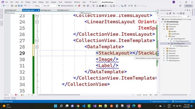Screen dimensions: 195x109
Task: Click the Search Solution Explorer input field
Action: click(174, 16)
